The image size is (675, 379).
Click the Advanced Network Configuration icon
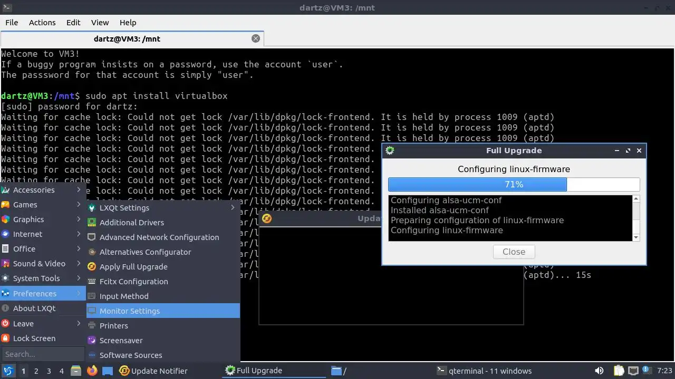pyautogui.click(x=92, y=237)
